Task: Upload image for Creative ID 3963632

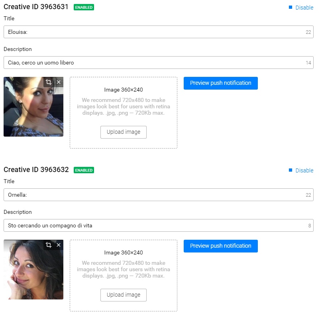Action: (x=124, y=295)
